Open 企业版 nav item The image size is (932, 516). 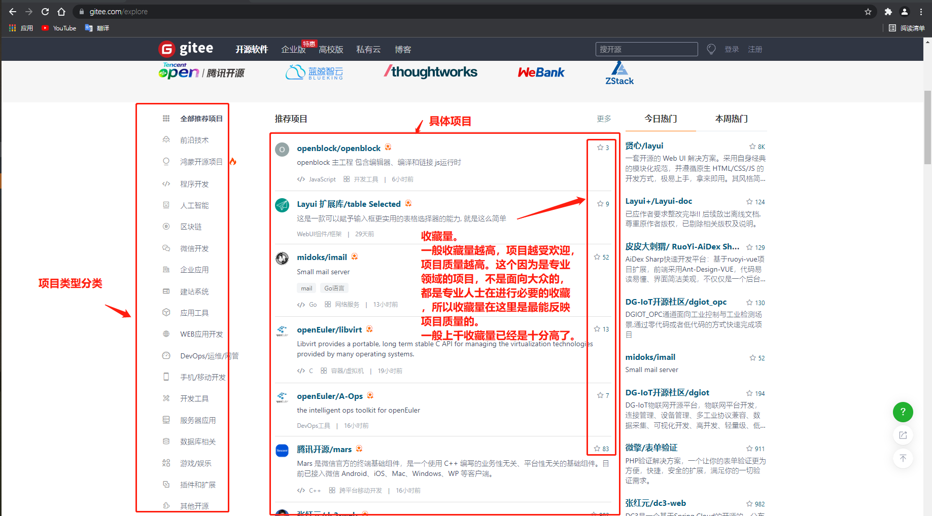point(294,49)
